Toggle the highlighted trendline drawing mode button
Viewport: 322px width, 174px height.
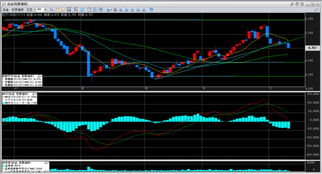click(x=69, y=10)
